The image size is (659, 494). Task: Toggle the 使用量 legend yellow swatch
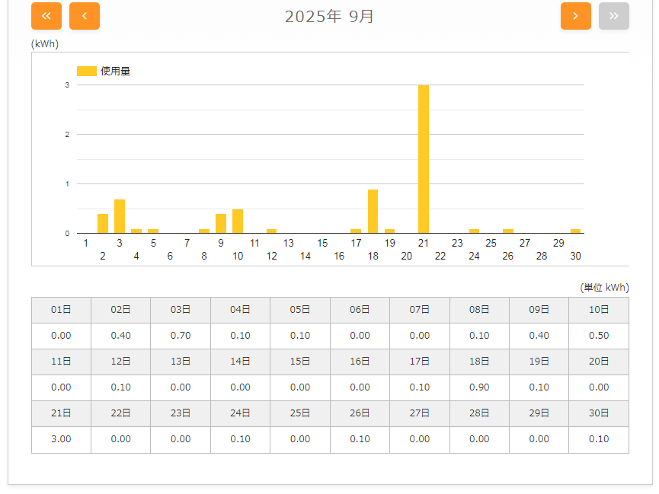(87, 71)
